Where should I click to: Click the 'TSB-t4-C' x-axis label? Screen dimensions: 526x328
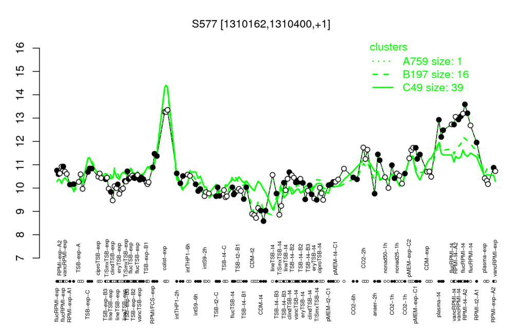(224, 257)
